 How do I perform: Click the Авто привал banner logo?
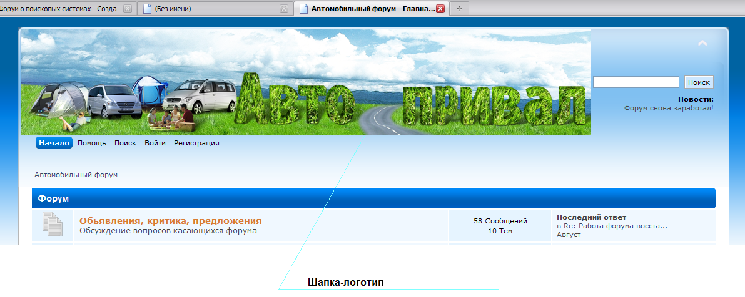(x=305, y=82)
